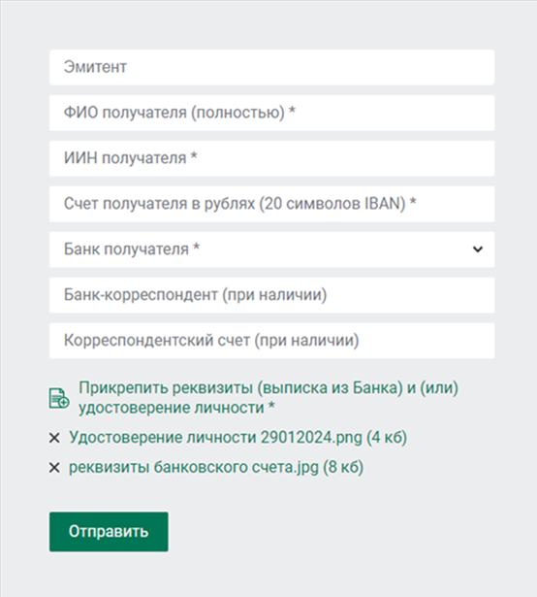Activate the ИИН получателя input
This screenshot has height=597, width=537.
coord(272,158)
